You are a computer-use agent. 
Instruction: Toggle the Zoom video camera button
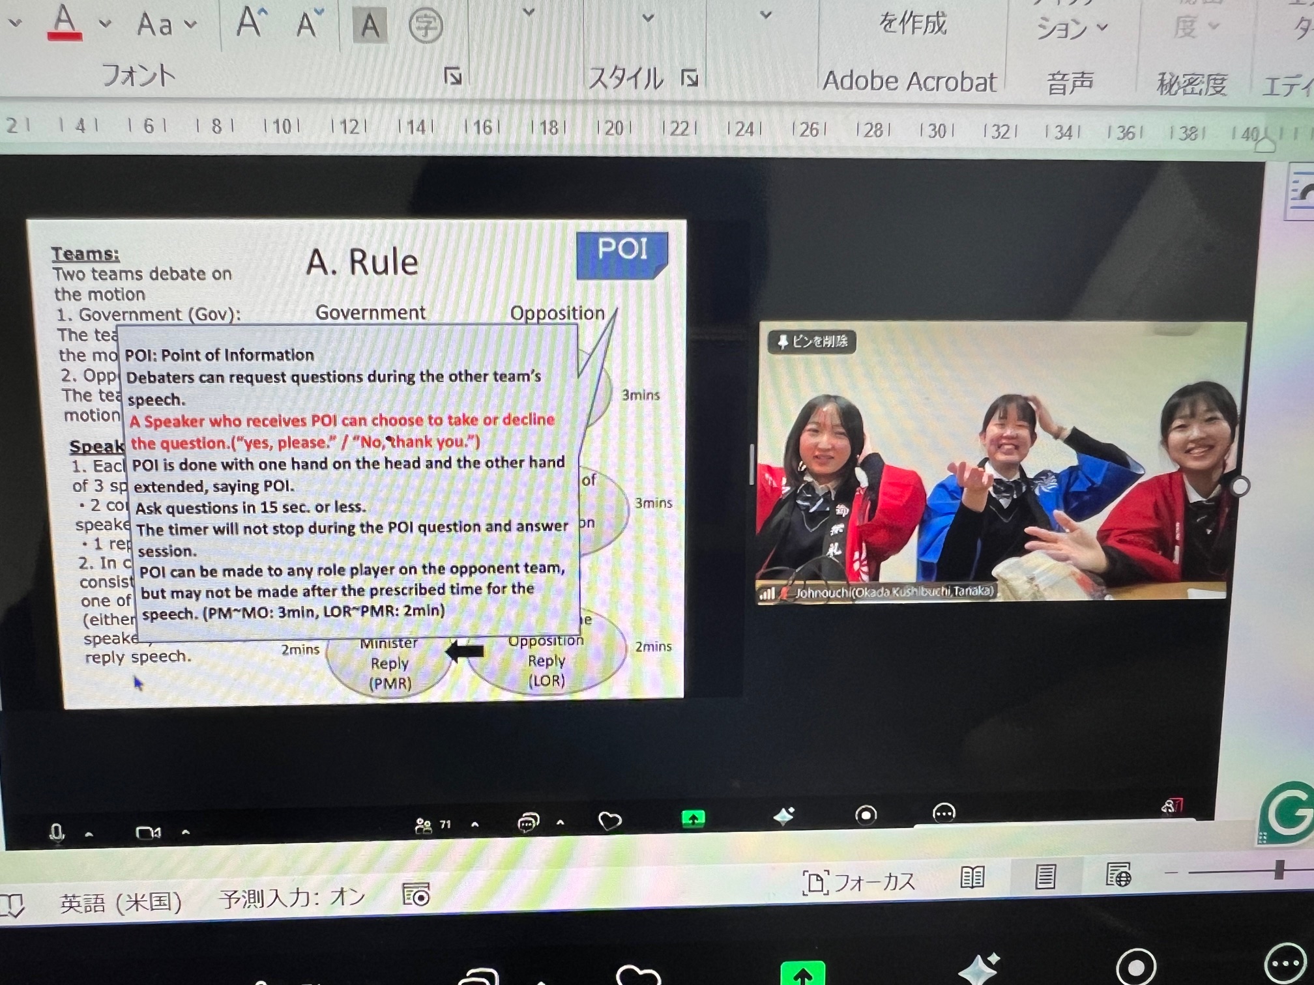click(147, 833)
